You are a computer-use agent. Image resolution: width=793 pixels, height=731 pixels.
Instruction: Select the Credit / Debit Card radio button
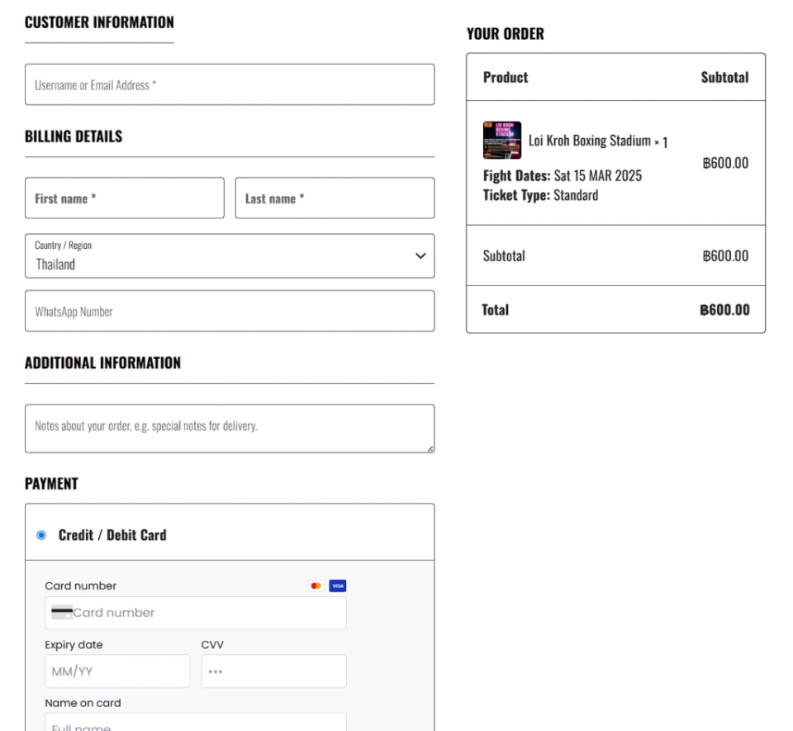pyautogui.click(x=41, y=535)
